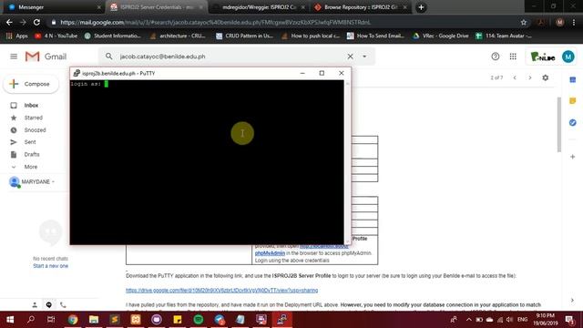583x328 pixels.
Task: Switch to the Messenger browser tab
Action: [x=55, y=7]
